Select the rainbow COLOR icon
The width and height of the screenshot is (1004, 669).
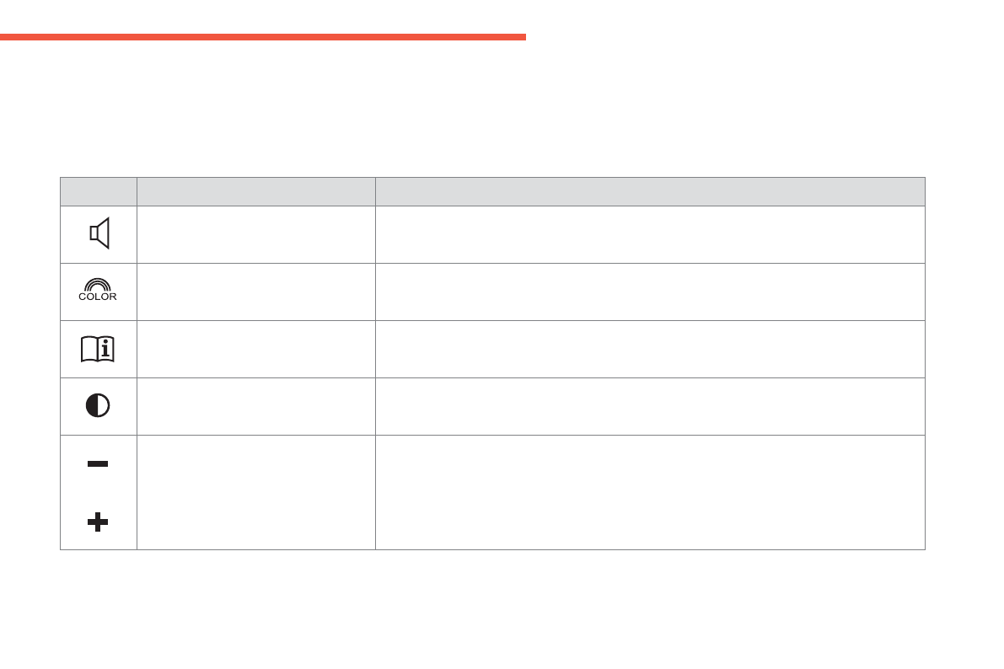[x=99, y=291]
